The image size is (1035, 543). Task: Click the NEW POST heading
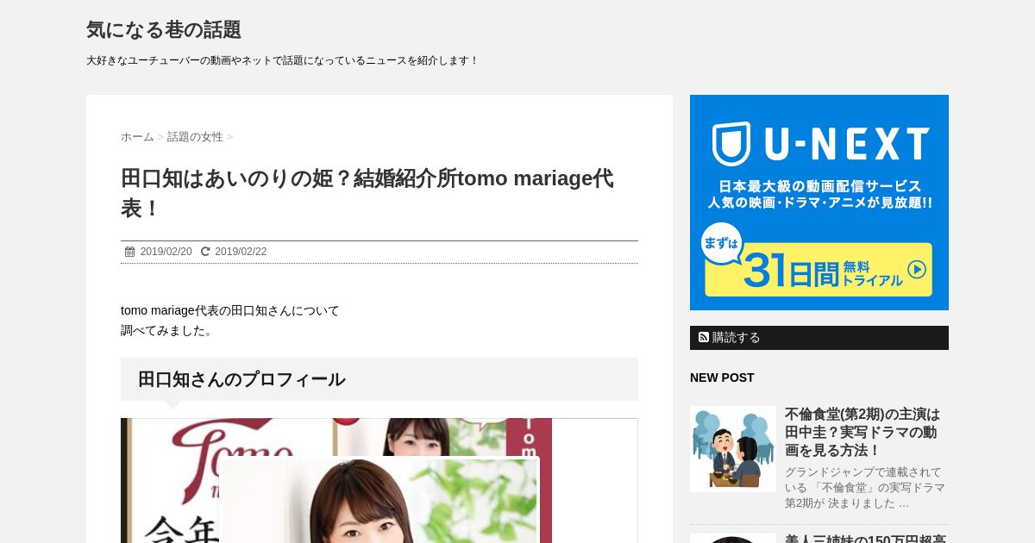[722, 378]
